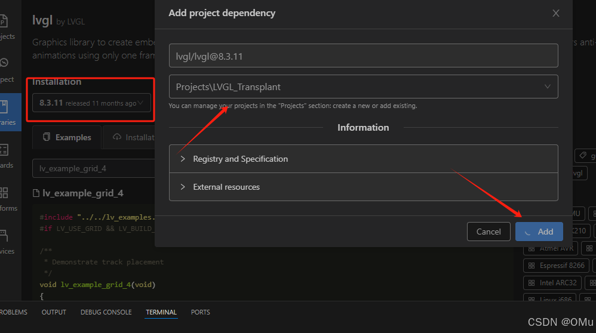The width and height of the screenshot is (596, 333).
Task: Expand Registry and Specification section
Action: click(x=363, y=159)
